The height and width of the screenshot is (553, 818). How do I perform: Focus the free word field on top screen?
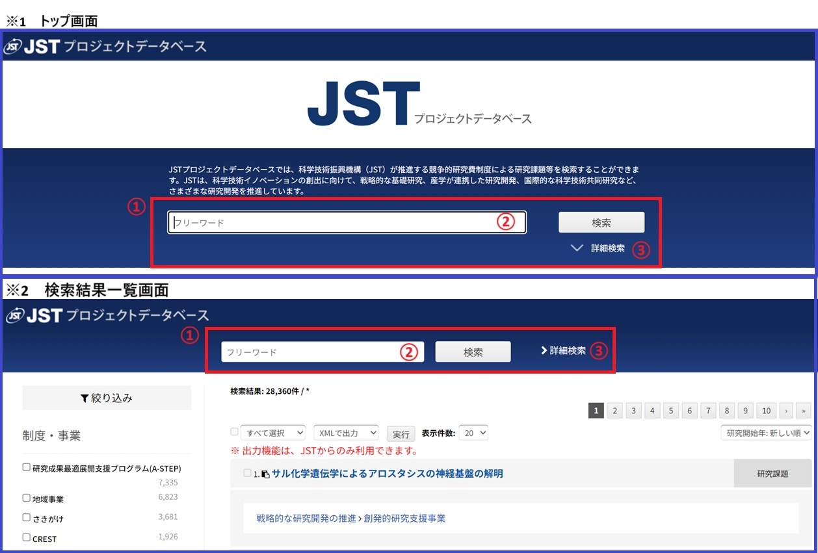click(x=347, y=222)
